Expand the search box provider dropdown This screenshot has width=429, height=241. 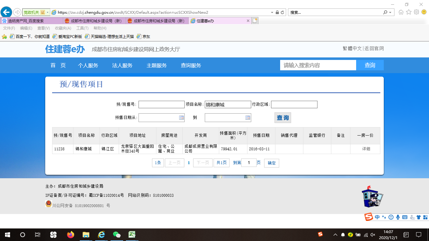tap(390, 13)
